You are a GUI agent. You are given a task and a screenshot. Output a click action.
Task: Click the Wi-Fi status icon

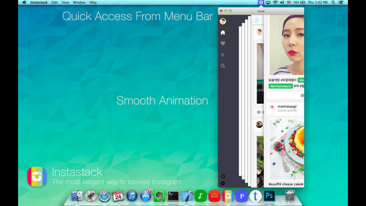[x=275, y=3]
